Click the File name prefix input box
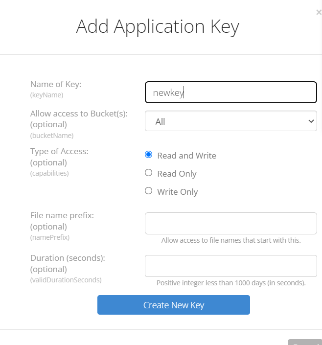This screenshot has height=345, width=322. 231,223
